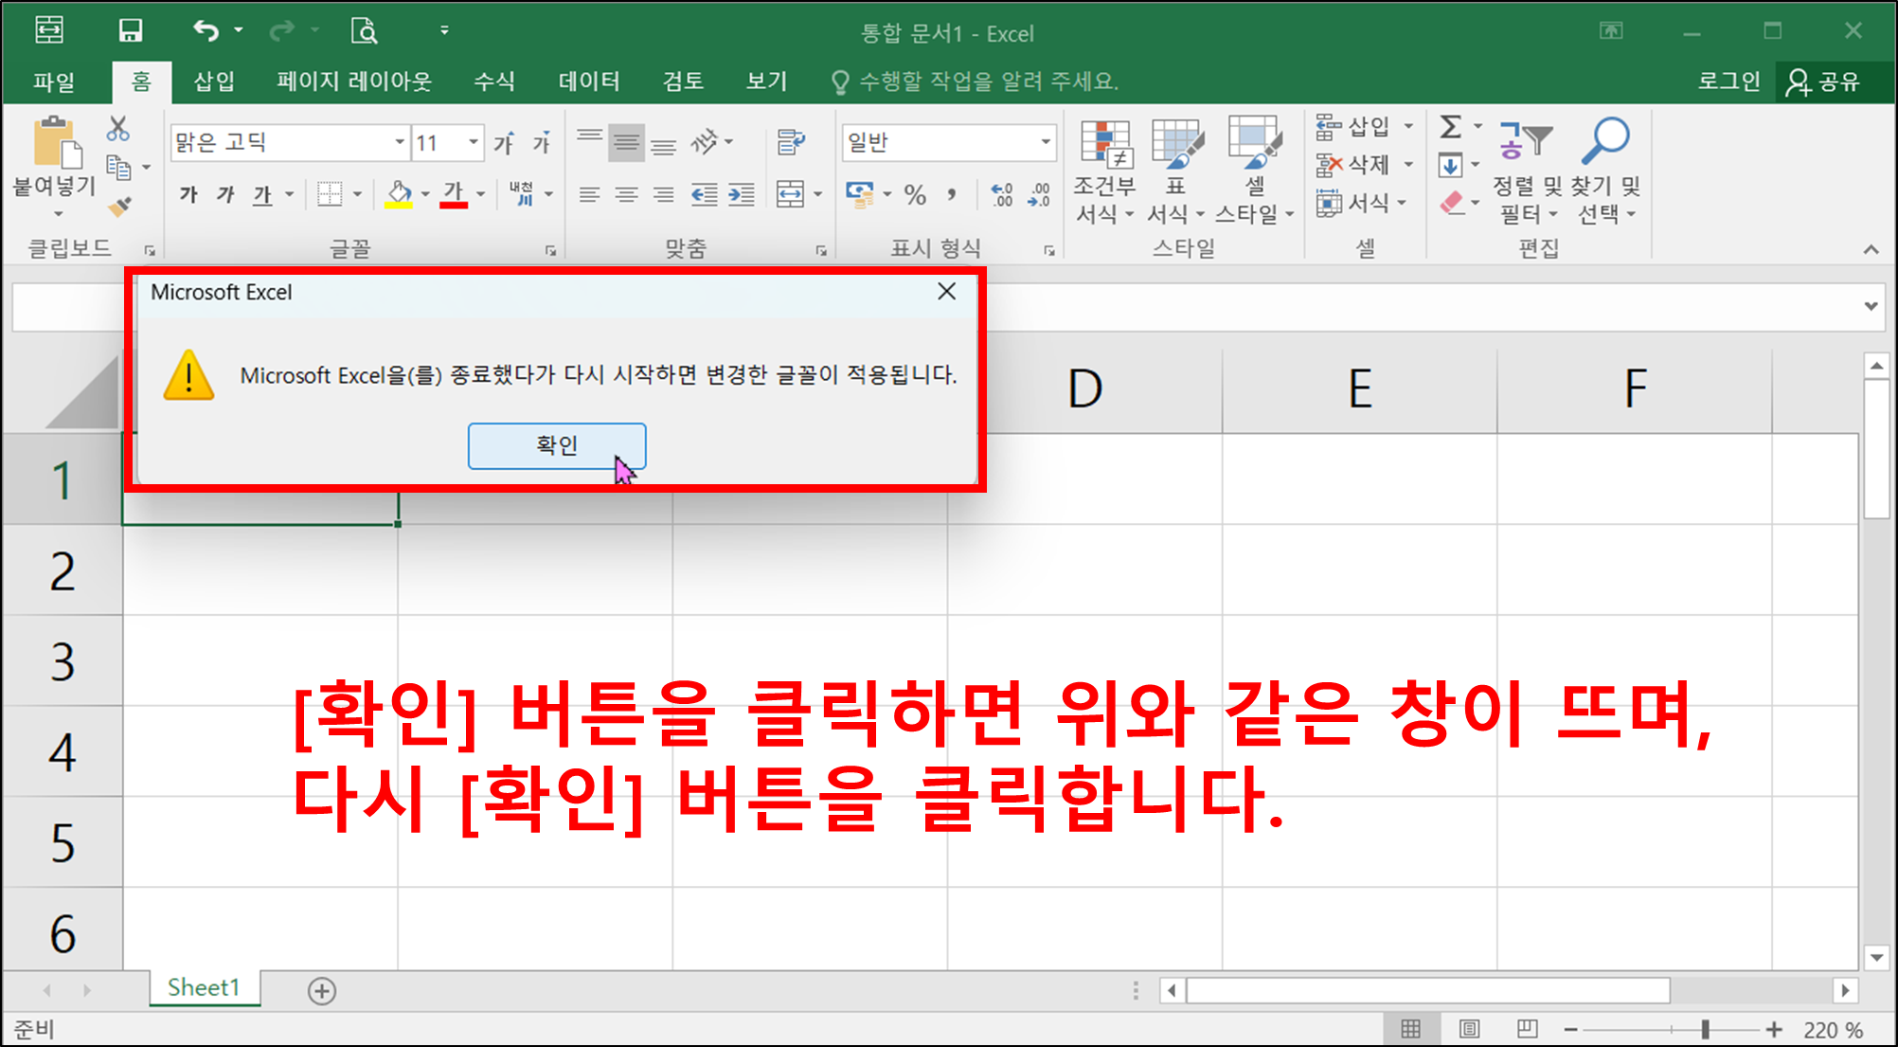
Task: Click the Cut scissors icon
Action: pos(118,128)
